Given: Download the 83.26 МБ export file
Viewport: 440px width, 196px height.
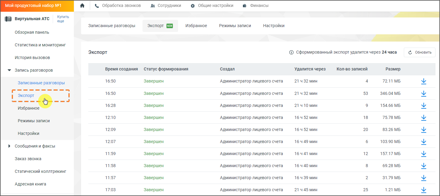Looking at the screenshot, I should (423, 129).
